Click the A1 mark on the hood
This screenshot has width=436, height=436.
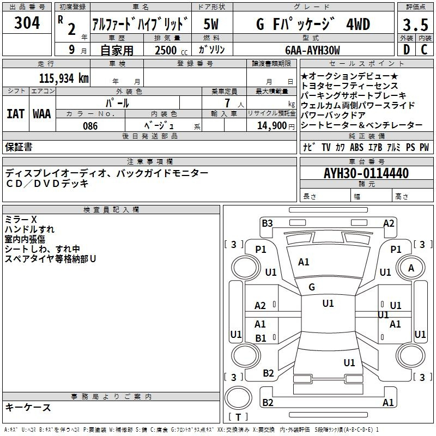point(304,262)
